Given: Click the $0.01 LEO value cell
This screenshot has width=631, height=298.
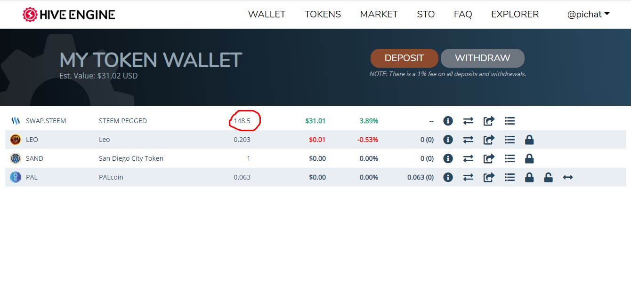Looking at the screenshot, I should click(x=317, y=140).
